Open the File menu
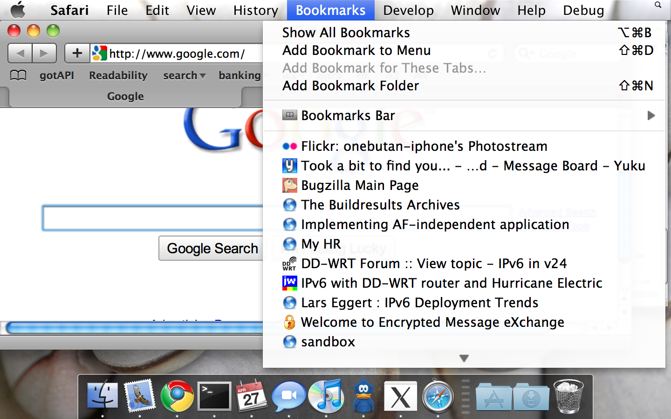The image size is (671, 419). (x=117, y=10)
